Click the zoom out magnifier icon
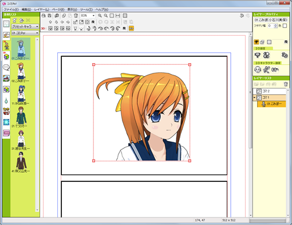The height and width of the screenshot is (225, 292). tap(106, 15)
